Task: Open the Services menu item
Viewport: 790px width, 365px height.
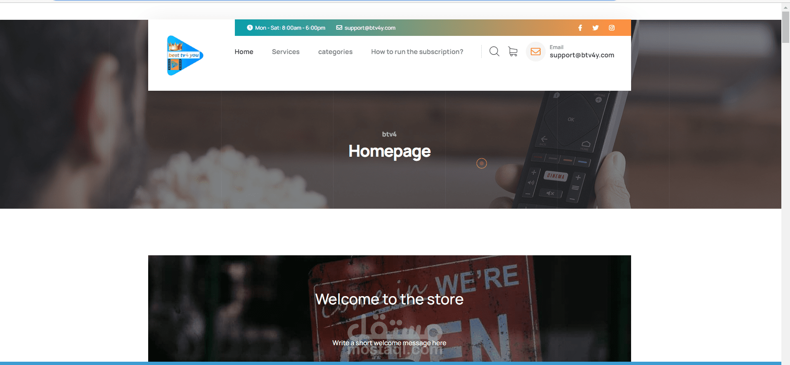Action: [x=286, y=52]
